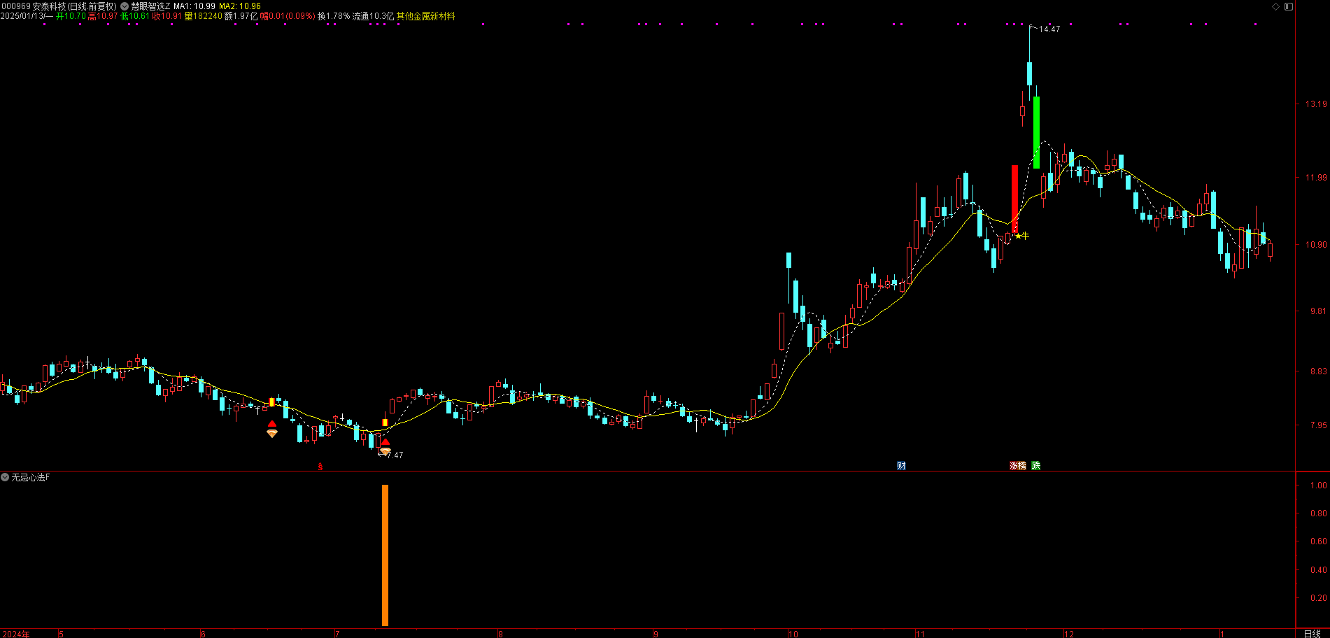1330x638 pixels.
Task: Click the month 10 tick on time axis
Action: (x=793, y=634)
